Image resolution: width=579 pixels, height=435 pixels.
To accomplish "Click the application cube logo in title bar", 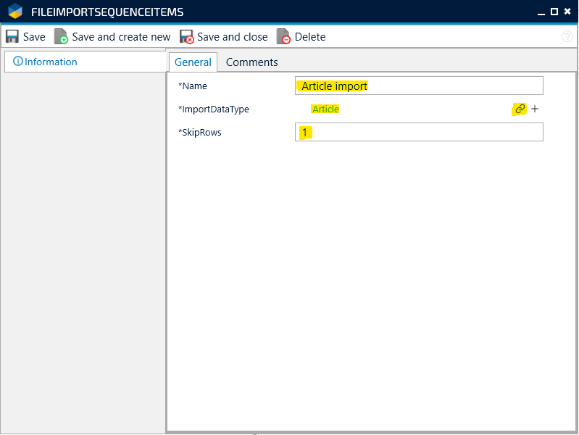I will pos(15,12).
